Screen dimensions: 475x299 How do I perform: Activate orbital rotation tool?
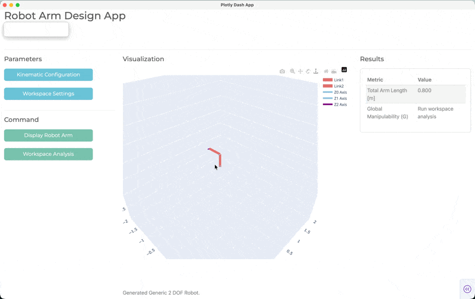[x=308, y=71]
